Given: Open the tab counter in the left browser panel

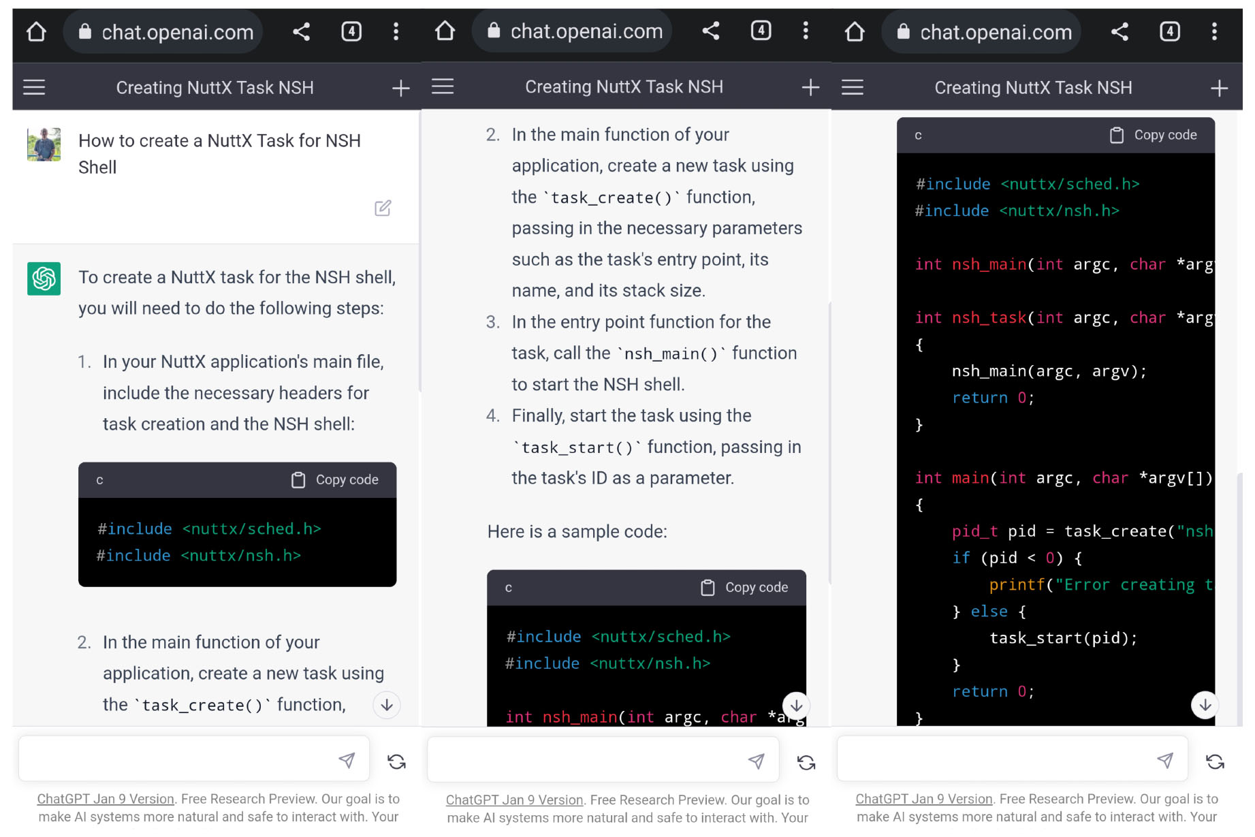Looking at the screenshot, I should (351, 31).
